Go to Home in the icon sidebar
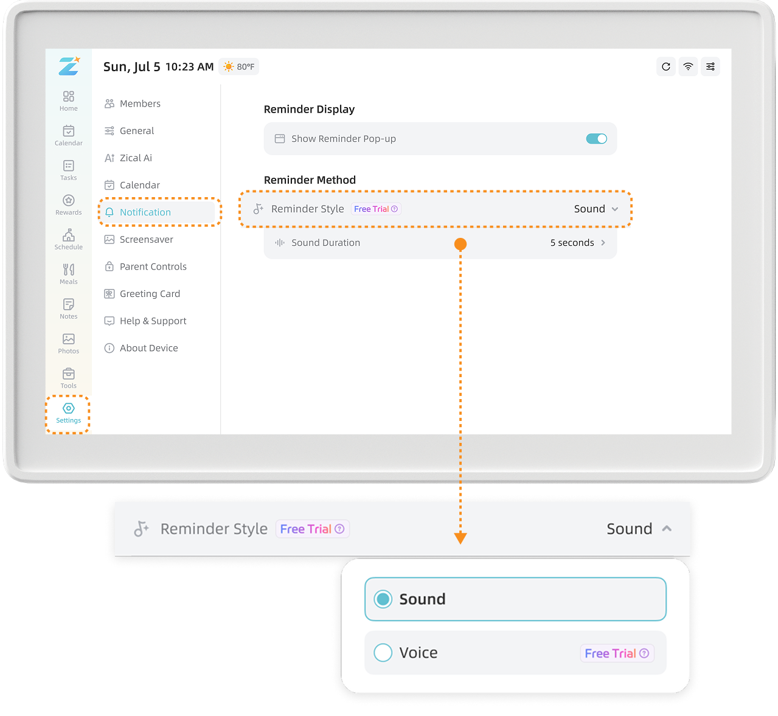Viewport: 778px width, 716px height. (x=69, y=100)
